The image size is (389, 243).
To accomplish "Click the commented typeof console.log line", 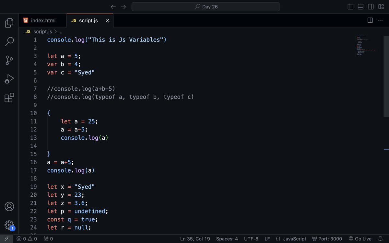I will click(x=120, y=97).
